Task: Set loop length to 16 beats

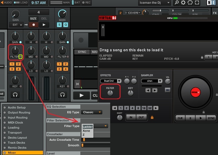Action: (x=144, y=108)
